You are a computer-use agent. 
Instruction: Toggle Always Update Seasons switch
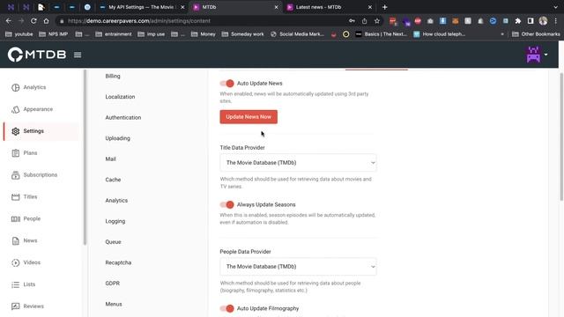[x=227, y=204]
